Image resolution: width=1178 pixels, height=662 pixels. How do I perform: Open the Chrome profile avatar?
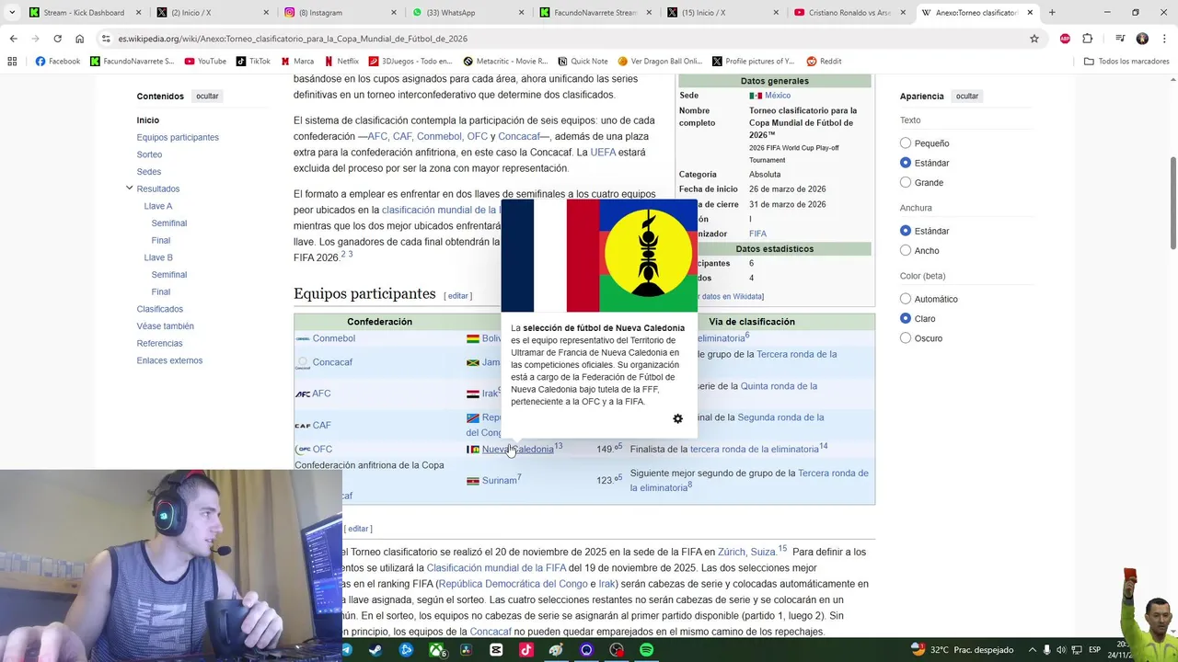(x=1142, y=39)
